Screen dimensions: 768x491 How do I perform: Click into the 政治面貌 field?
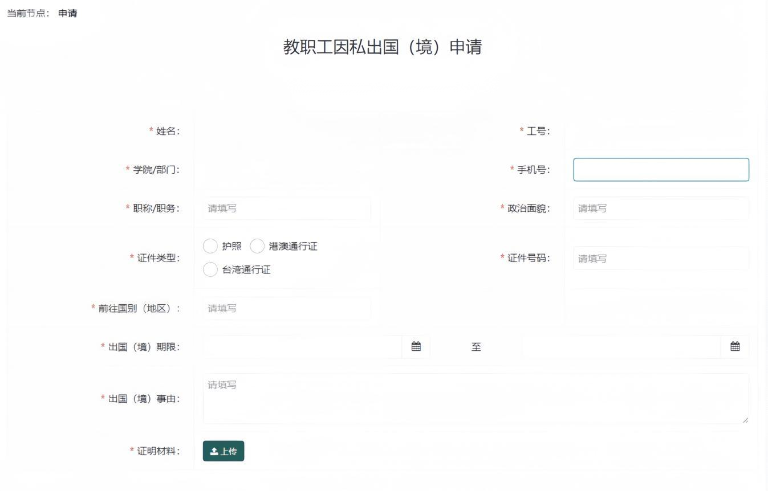661,208
